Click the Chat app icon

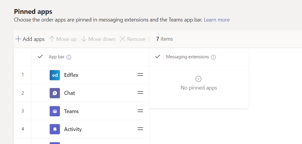point(55,93)
